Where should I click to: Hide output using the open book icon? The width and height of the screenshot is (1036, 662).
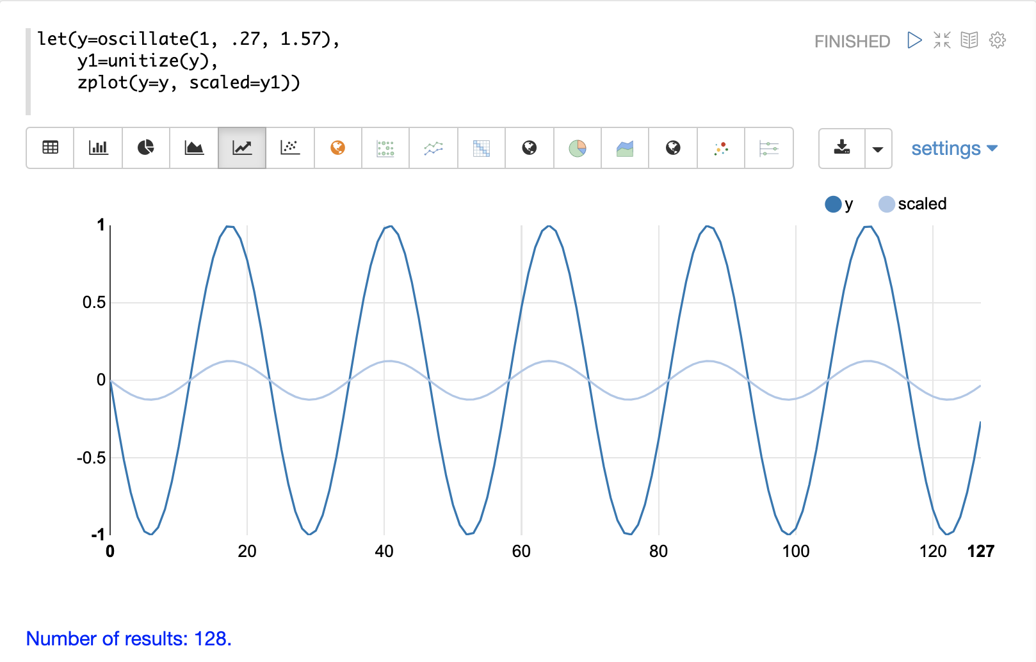[969, 40]
